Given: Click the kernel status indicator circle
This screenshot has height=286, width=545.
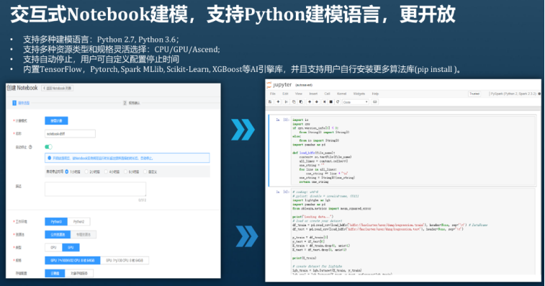Looking at the screenshot, I should pos(539,94).
